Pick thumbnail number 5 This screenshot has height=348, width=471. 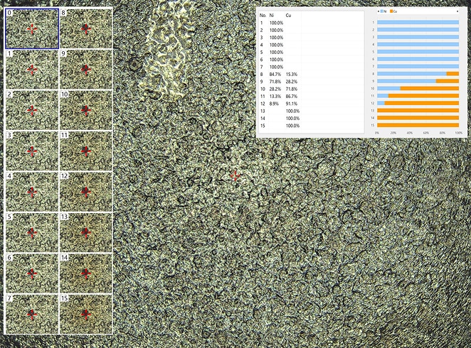(x=31, y=232)
